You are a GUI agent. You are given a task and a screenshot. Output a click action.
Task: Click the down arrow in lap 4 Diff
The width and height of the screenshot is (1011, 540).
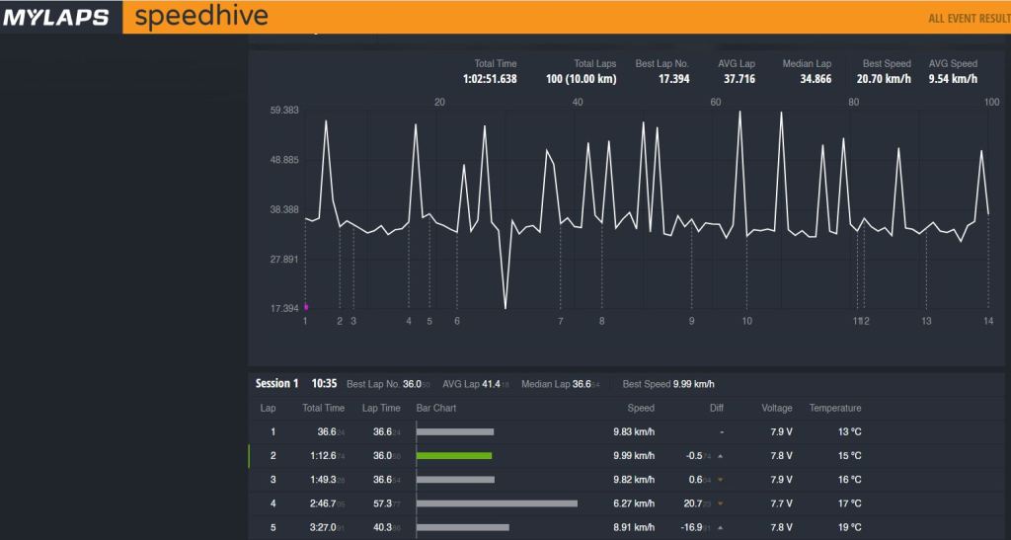point(720,503)
